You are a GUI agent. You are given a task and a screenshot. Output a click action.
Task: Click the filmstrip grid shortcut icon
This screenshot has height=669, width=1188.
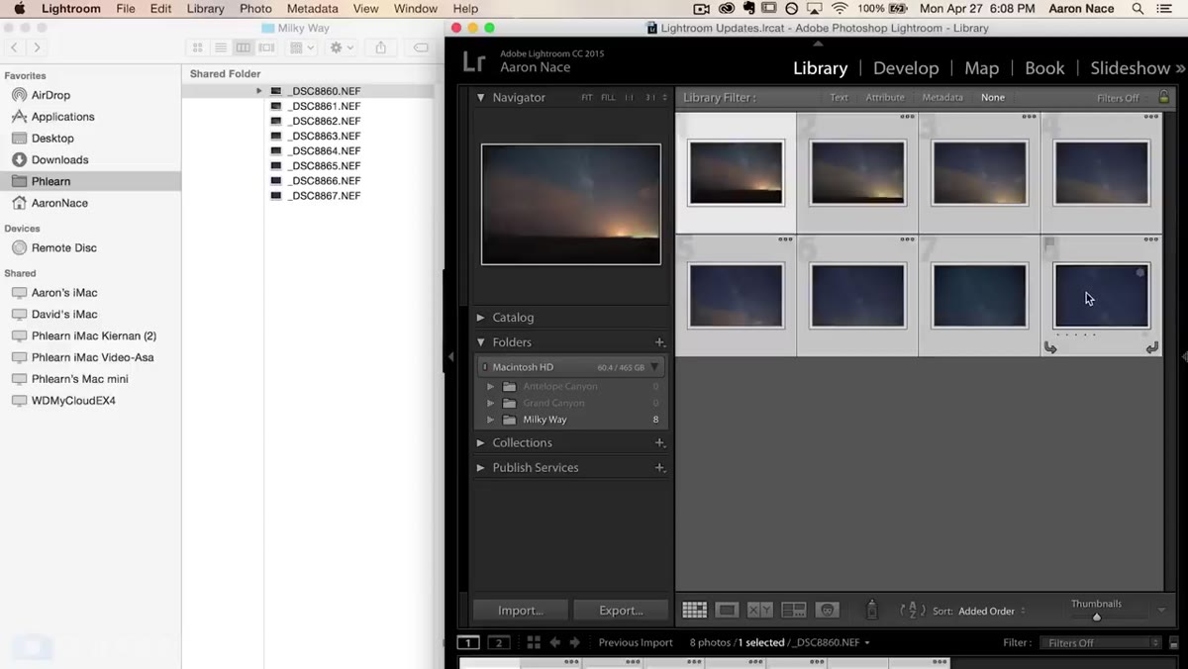pyautogui.click(x=534, y=642)
